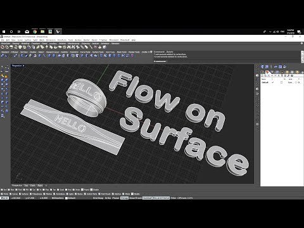Switch to the Solid Tools toolbar tab
The image size is (304, 228).
click(x=110, y=52)
